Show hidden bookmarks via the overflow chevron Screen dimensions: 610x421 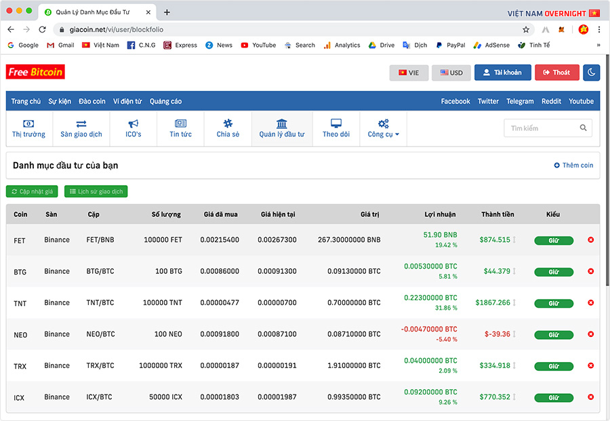click(598, 45)
